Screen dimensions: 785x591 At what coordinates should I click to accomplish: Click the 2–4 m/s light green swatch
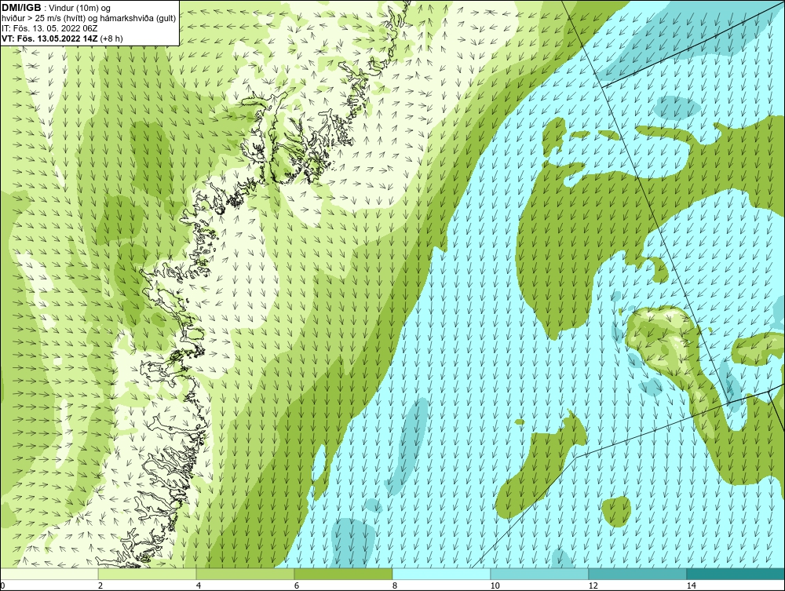[x=148, y=574]
